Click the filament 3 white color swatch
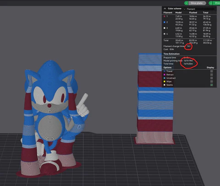The image size is (220, 186). point(165,28)
